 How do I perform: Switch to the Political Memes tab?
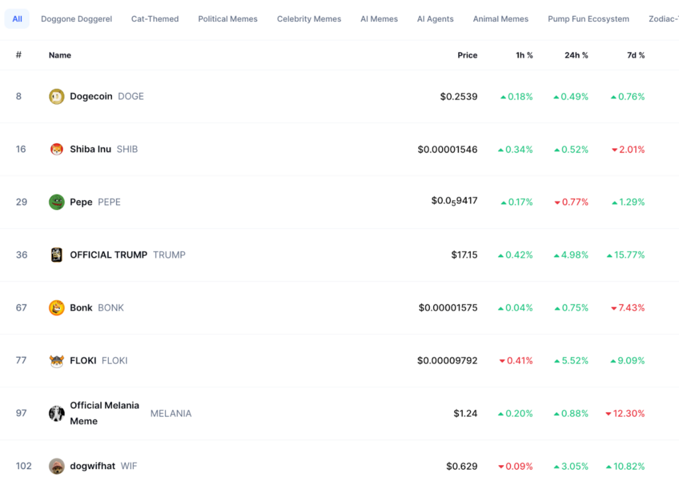[227, 19]
